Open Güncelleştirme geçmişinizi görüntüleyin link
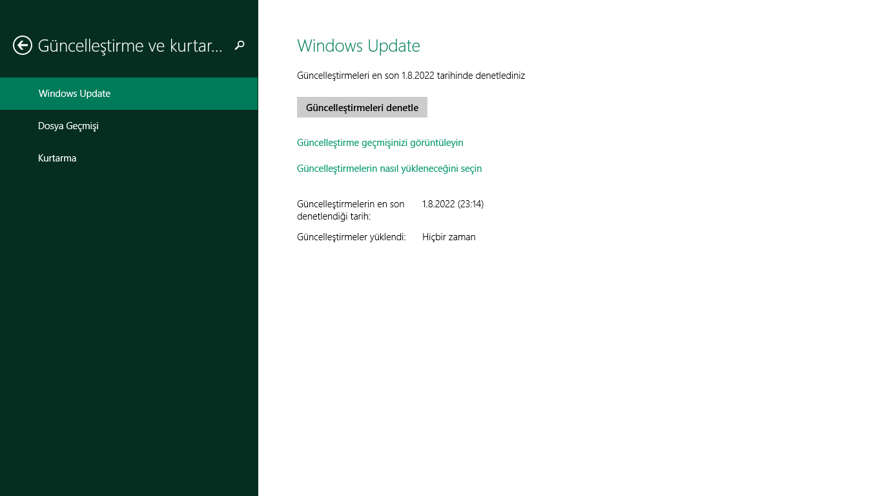This screenshot has width=882, height=496. coord(380,143)
